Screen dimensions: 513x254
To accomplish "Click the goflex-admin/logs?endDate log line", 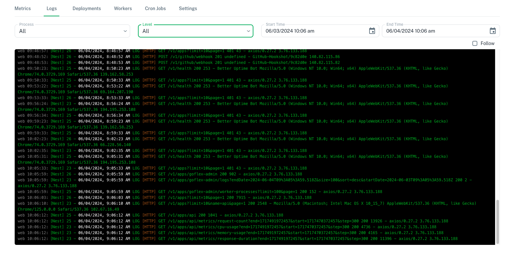I will coord(245,183).
